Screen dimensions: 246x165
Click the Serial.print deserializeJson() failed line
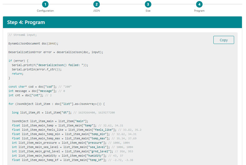pos(50,65)
